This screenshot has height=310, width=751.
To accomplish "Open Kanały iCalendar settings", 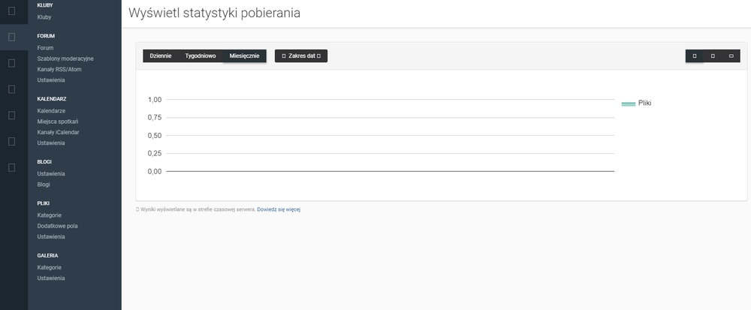I will click(58, 132).
